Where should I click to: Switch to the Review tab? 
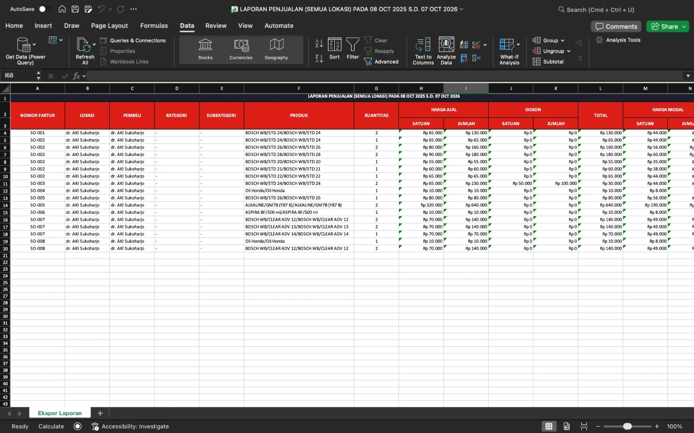click(x=216, y=25)
